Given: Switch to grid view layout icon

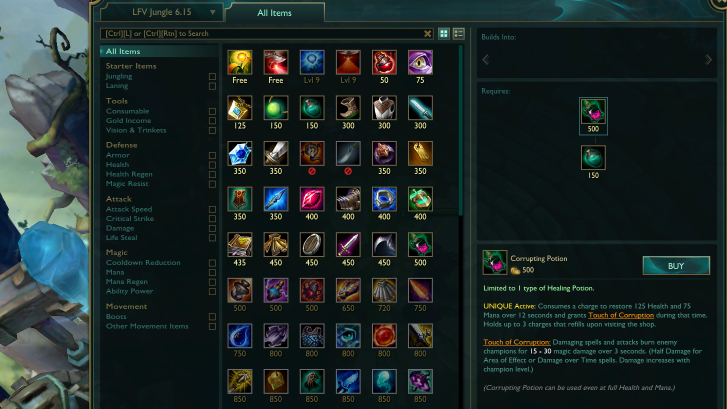Looking at the screenshot, I should (443, 33).
